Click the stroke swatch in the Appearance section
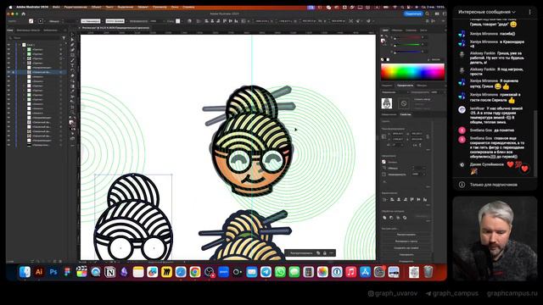This screenshot has height=305, width=543. click(383, 168)
